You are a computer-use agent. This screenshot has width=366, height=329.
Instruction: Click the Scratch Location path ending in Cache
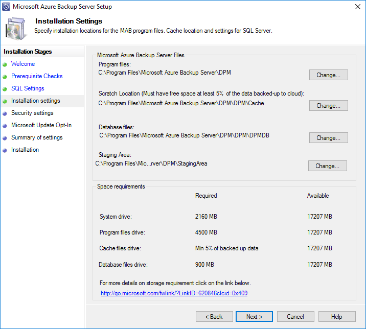pos(181,103)
